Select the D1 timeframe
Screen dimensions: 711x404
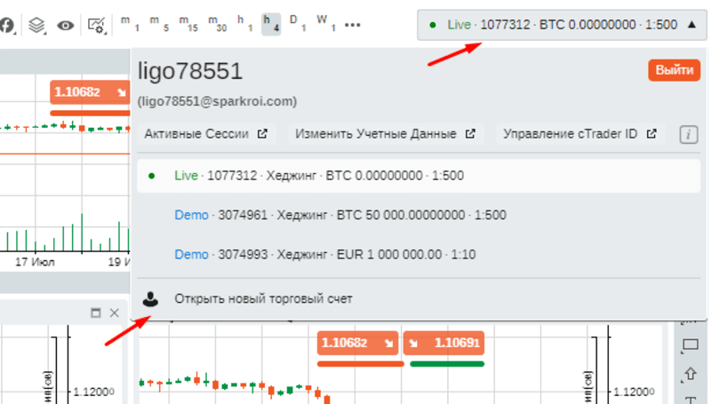[x=298, y=24]
